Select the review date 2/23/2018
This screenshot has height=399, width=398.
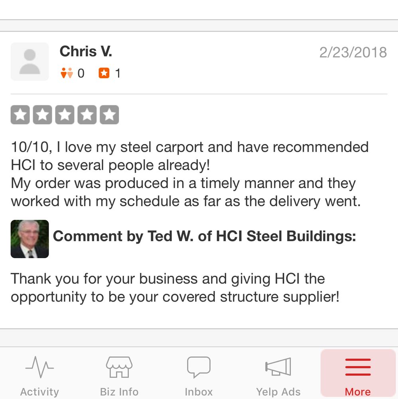pos(353,52)
